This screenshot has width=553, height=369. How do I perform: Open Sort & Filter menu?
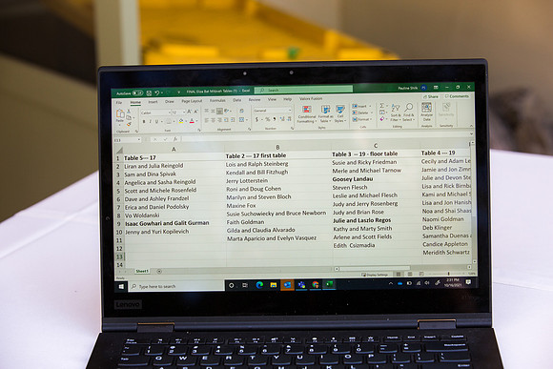click(396, 113)
